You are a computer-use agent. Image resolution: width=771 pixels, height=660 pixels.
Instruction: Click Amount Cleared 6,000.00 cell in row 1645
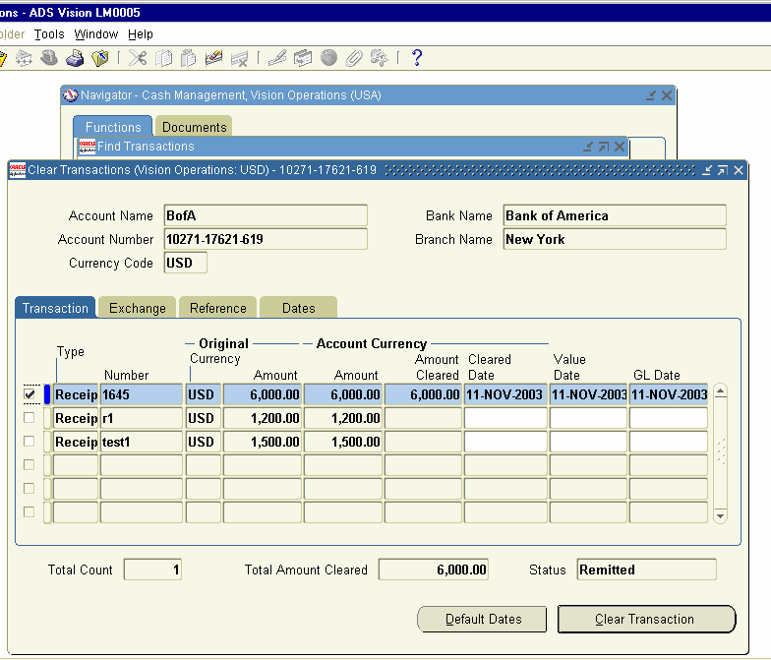pos(423,394)
